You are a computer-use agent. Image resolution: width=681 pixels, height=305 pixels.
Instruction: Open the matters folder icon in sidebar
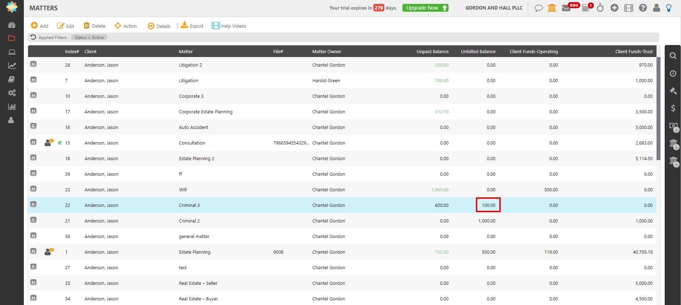(x=12, y=38)
